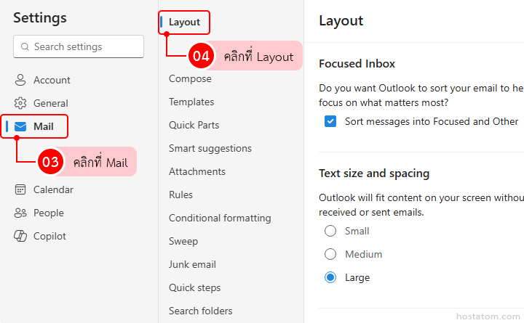Select the Layout subcategory
Image resolution: width=524 pixels, height=323 pixels.
[x=184, y=22]
